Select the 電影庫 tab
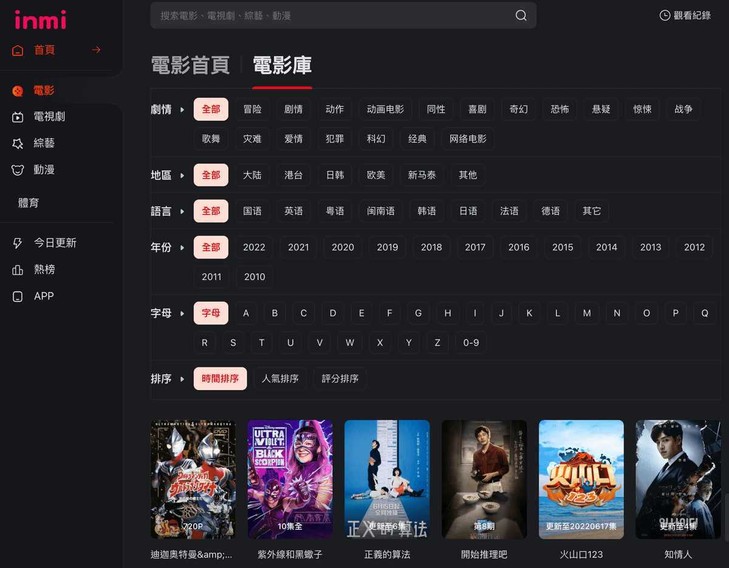The image size is (729, 568). [282, 65]
